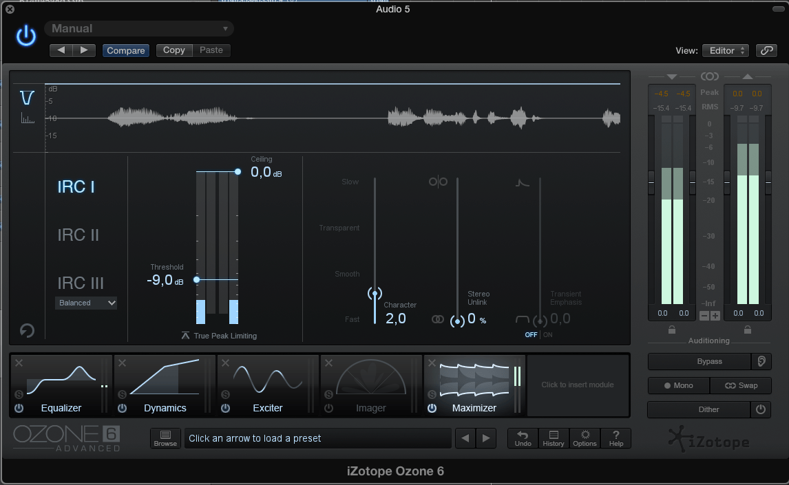
Task: Click the Threshold slider handle
Action: click(x=197, y=279)
